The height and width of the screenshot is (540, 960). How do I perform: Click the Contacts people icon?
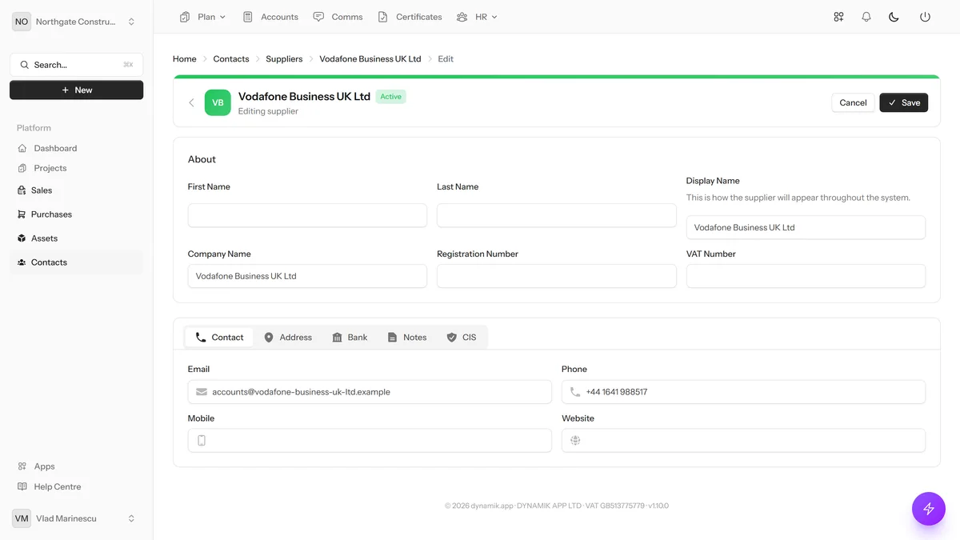point(22,262)
